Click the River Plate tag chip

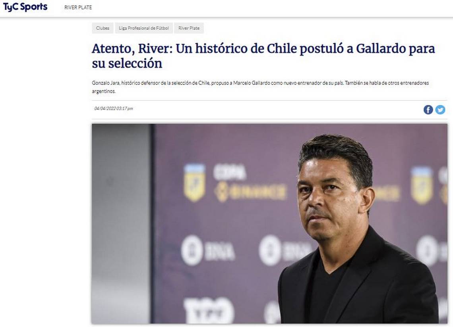tap(189, 28)
